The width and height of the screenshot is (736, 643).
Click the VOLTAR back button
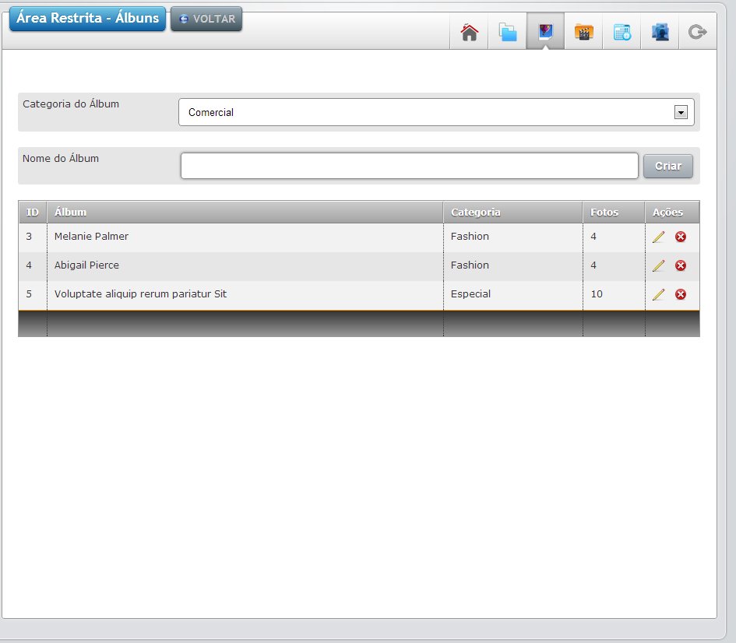pos(206,19)
